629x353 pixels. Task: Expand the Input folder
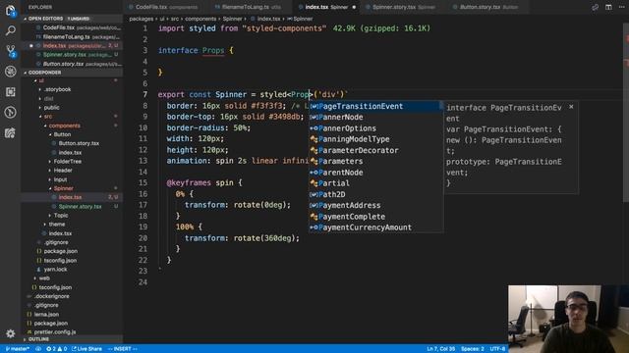coord(72,179)
